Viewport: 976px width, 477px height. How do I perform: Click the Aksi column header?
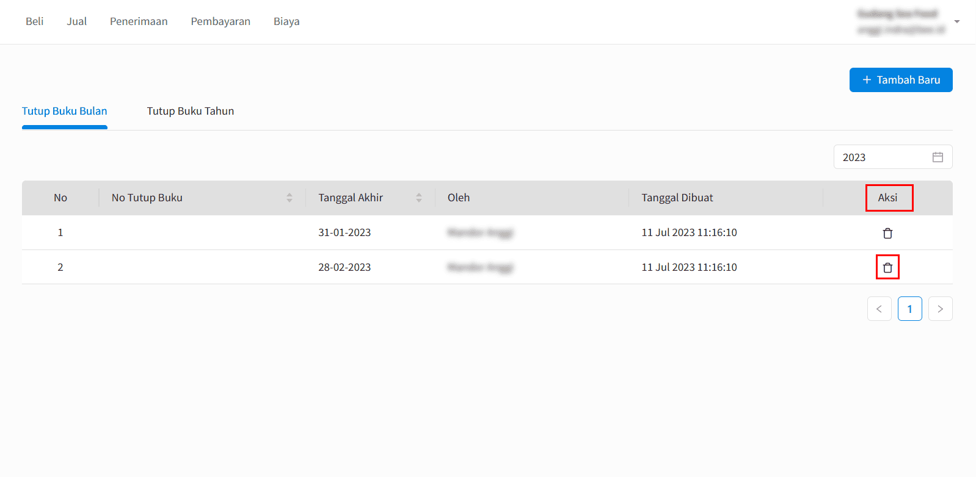click(887, 198)
